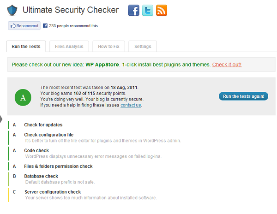
Task: Select the Run the Tests tab
Action: (x=26, y=47)
